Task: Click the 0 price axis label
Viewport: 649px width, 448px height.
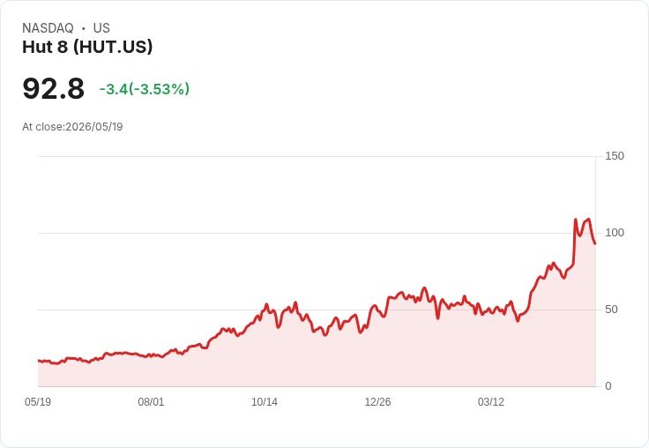Action: (x=608, y=386)
